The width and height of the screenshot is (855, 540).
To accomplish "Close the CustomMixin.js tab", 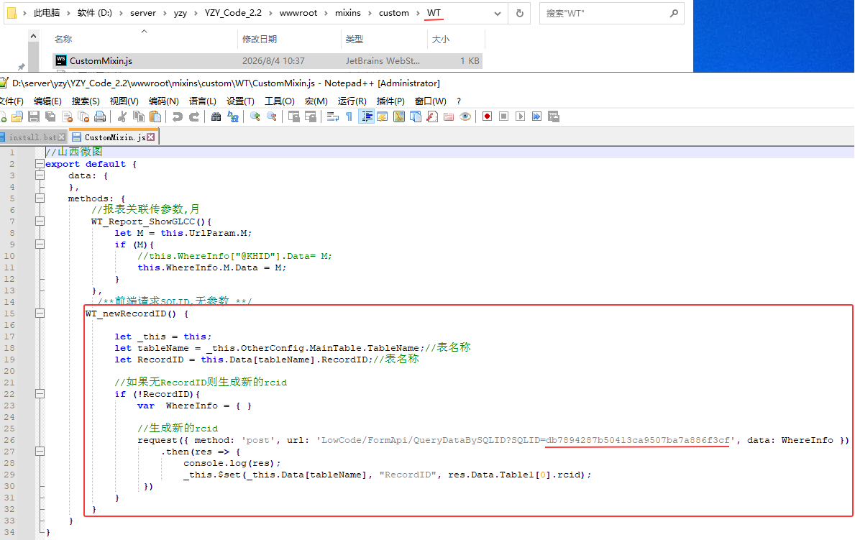I will pyautogui.click(x=151, y=137).
